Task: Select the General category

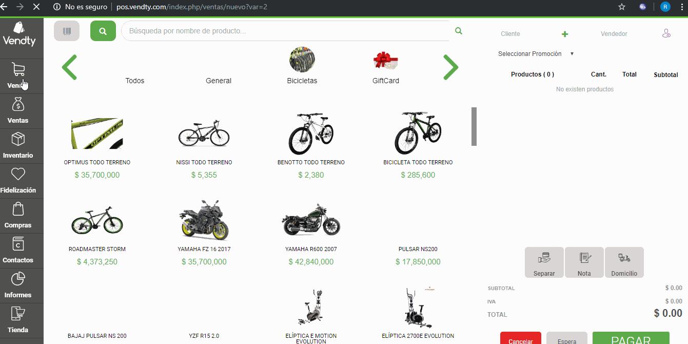Action: pyautogui.click(x=219, y=81)
